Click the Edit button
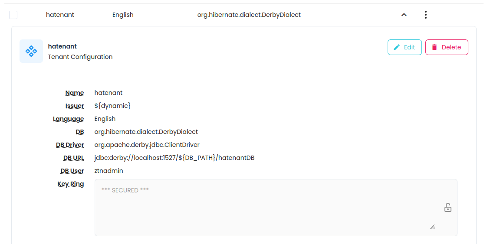This screenshot has height=244, width=487. point(404,47)
